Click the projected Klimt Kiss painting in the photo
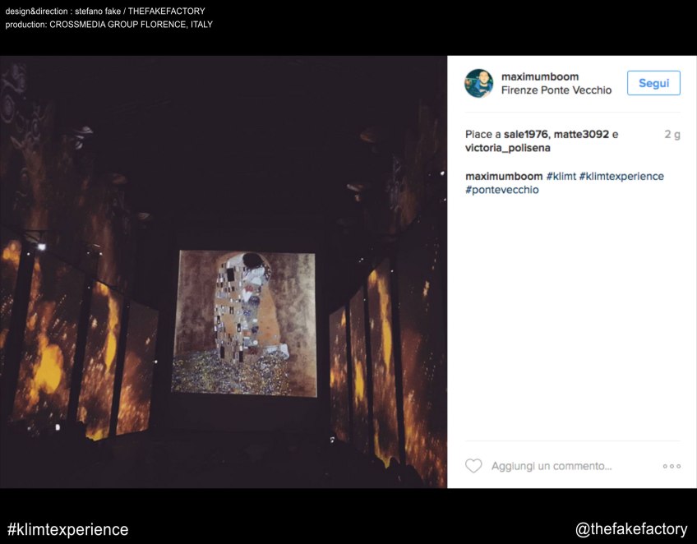 (x=245, y=323)
